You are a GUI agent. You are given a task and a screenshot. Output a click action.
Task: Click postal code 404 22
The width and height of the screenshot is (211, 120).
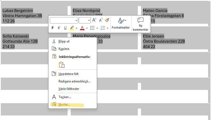149,47
